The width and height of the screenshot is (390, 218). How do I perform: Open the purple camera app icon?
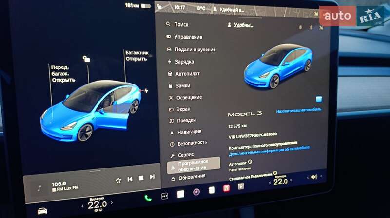pos(196,192)
